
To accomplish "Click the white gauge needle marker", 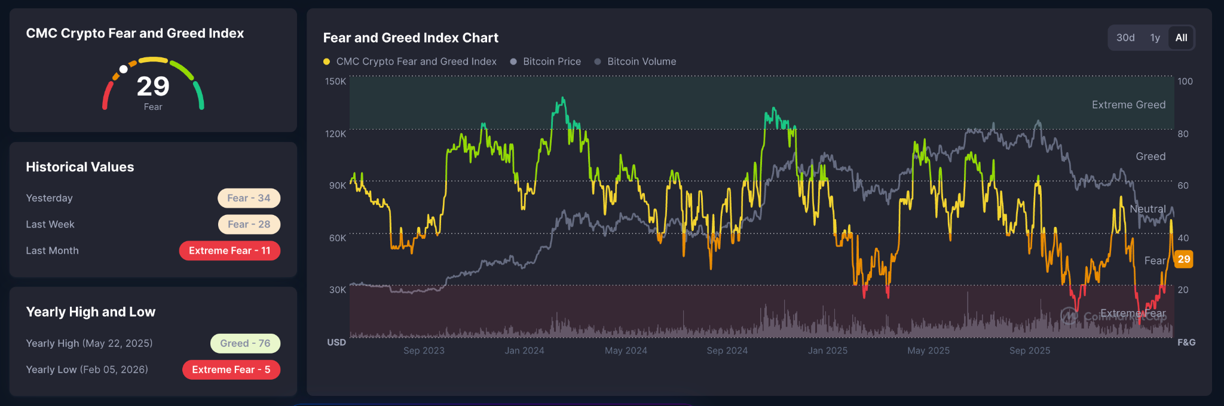I will pyautogui.click(x=123, y=69).
